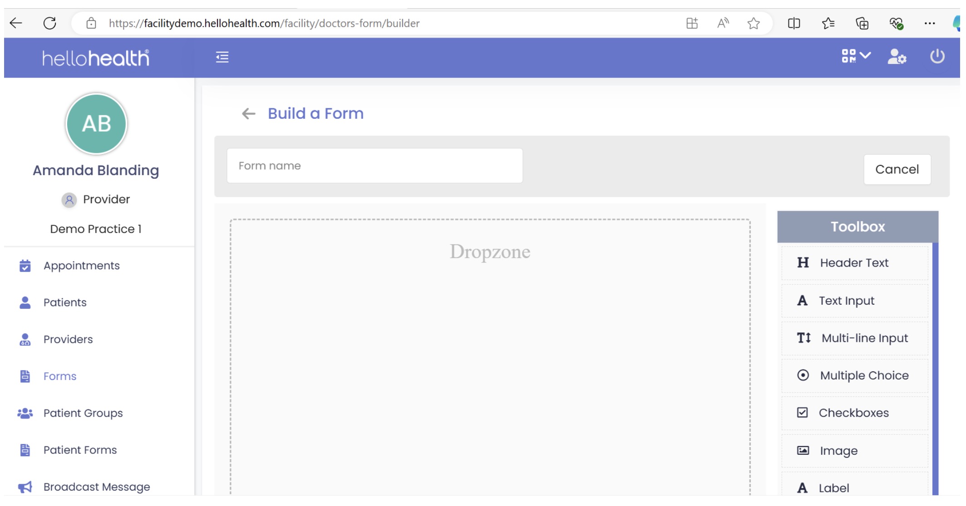Open the user settings gear icon
Viewport: 966px width, 506px height.
[897, 57]
